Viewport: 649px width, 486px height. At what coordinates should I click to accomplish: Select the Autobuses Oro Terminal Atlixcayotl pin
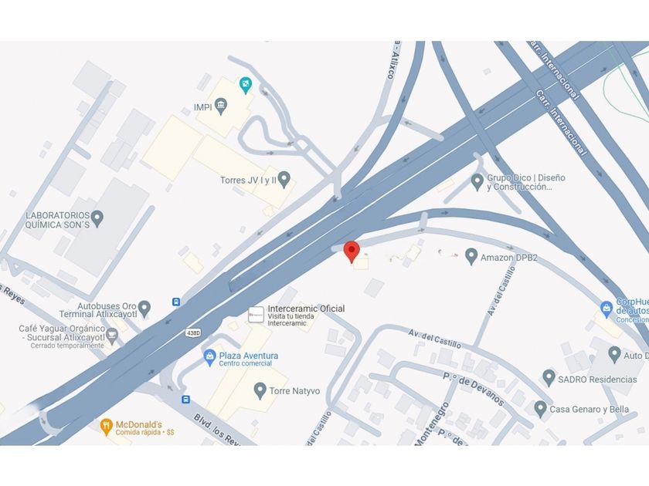pos(144,309)
